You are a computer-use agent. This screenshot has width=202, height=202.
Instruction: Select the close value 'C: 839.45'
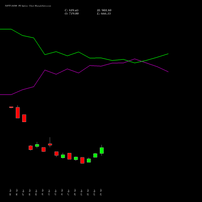(x=72, y=11)
